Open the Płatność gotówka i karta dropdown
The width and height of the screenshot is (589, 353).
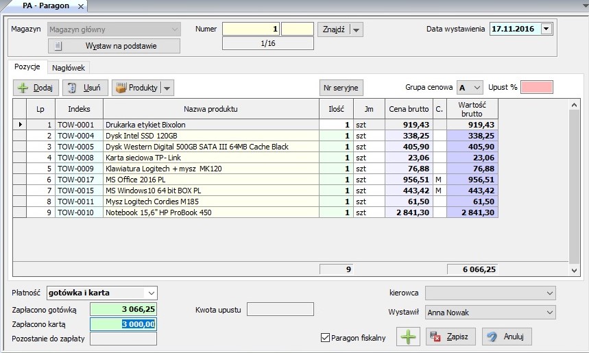click(151, 293)
